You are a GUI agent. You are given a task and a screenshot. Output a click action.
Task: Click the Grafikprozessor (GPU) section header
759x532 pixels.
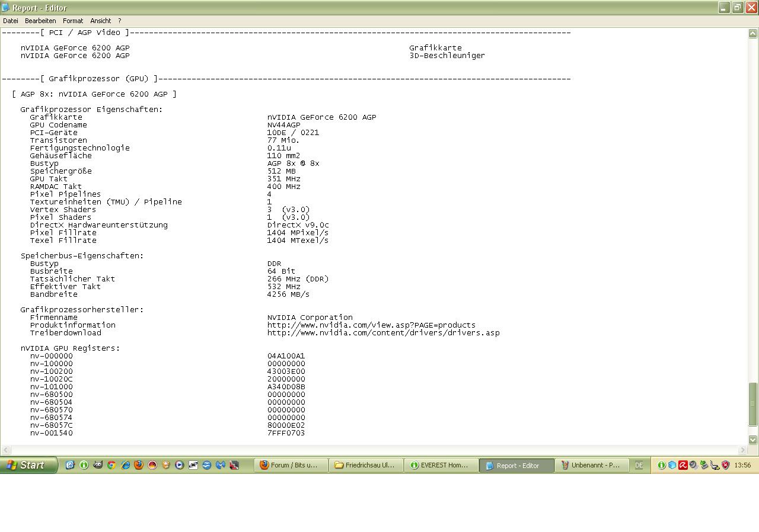[99, 79]
